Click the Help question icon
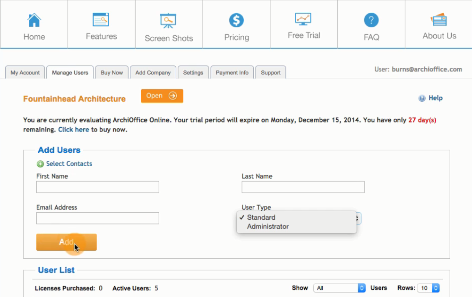The height and width of the screenshot is (297, 472). (422, 98)
